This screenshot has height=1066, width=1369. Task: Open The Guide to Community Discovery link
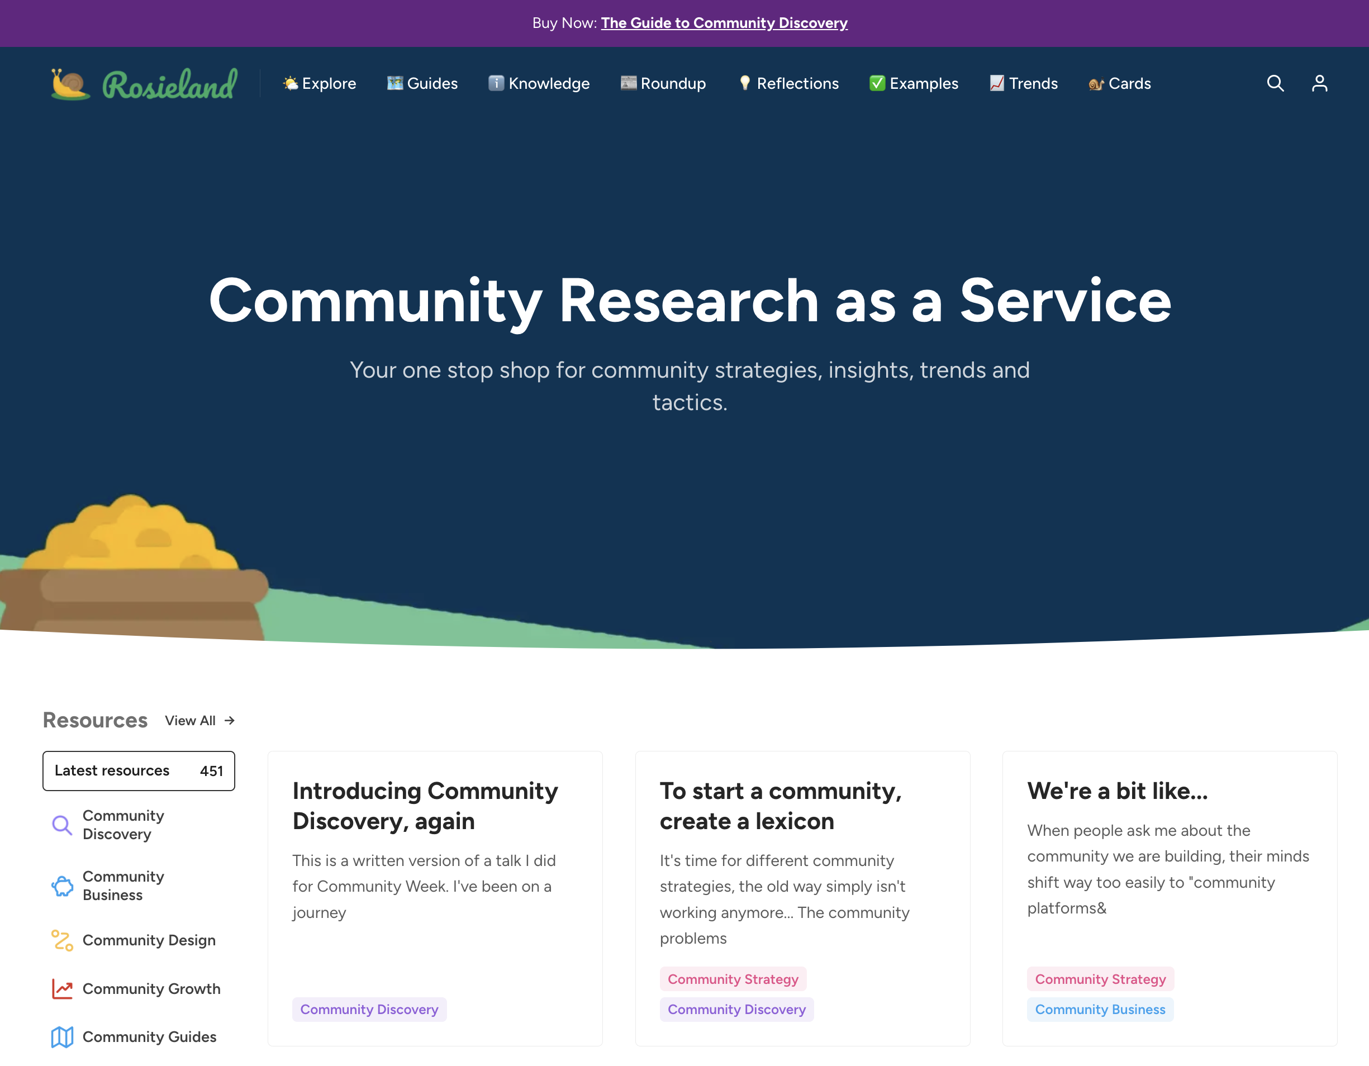(x=724, y=23)
